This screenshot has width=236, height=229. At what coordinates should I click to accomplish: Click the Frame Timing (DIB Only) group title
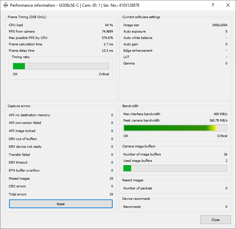tap(27, 17)
